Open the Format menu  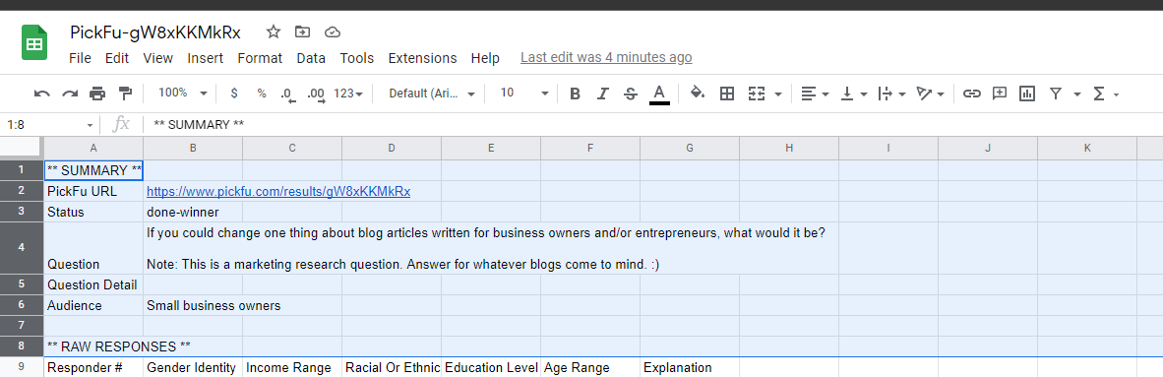click(260, 58)
